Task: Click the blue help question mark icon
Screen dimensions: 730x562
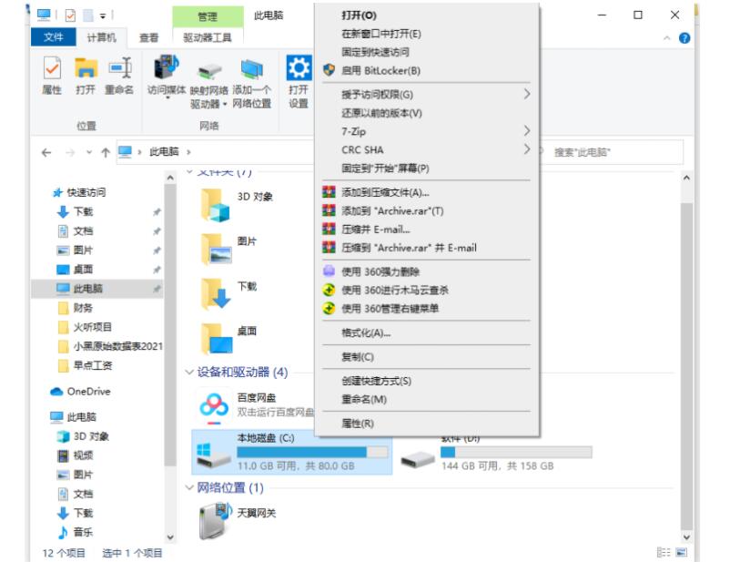Action: tap(684, 38)
